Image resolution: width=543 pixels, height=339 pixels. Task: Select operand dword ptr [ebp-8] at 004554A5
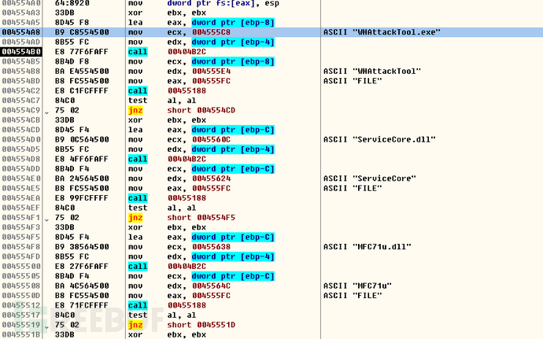tap(233, 23)
